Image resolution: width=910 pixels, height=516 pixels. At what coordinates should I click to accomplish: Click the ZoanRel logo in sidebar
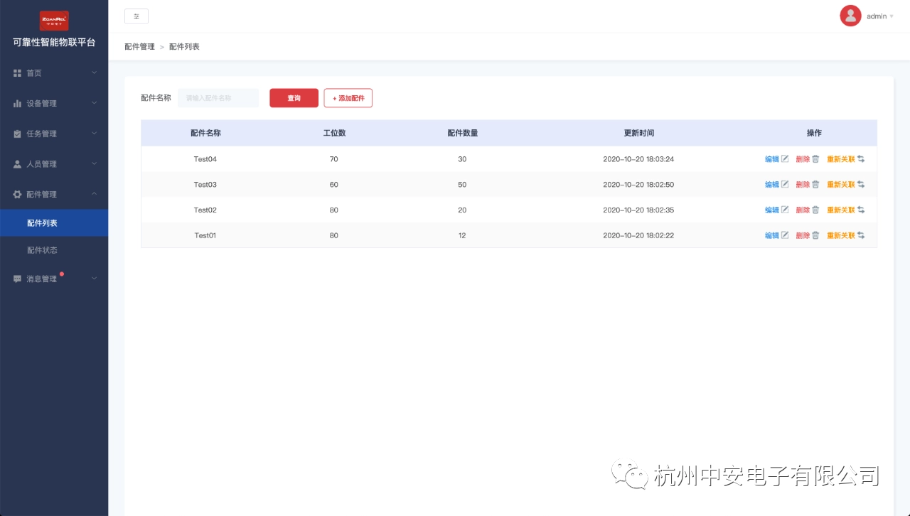click(54, 20)
